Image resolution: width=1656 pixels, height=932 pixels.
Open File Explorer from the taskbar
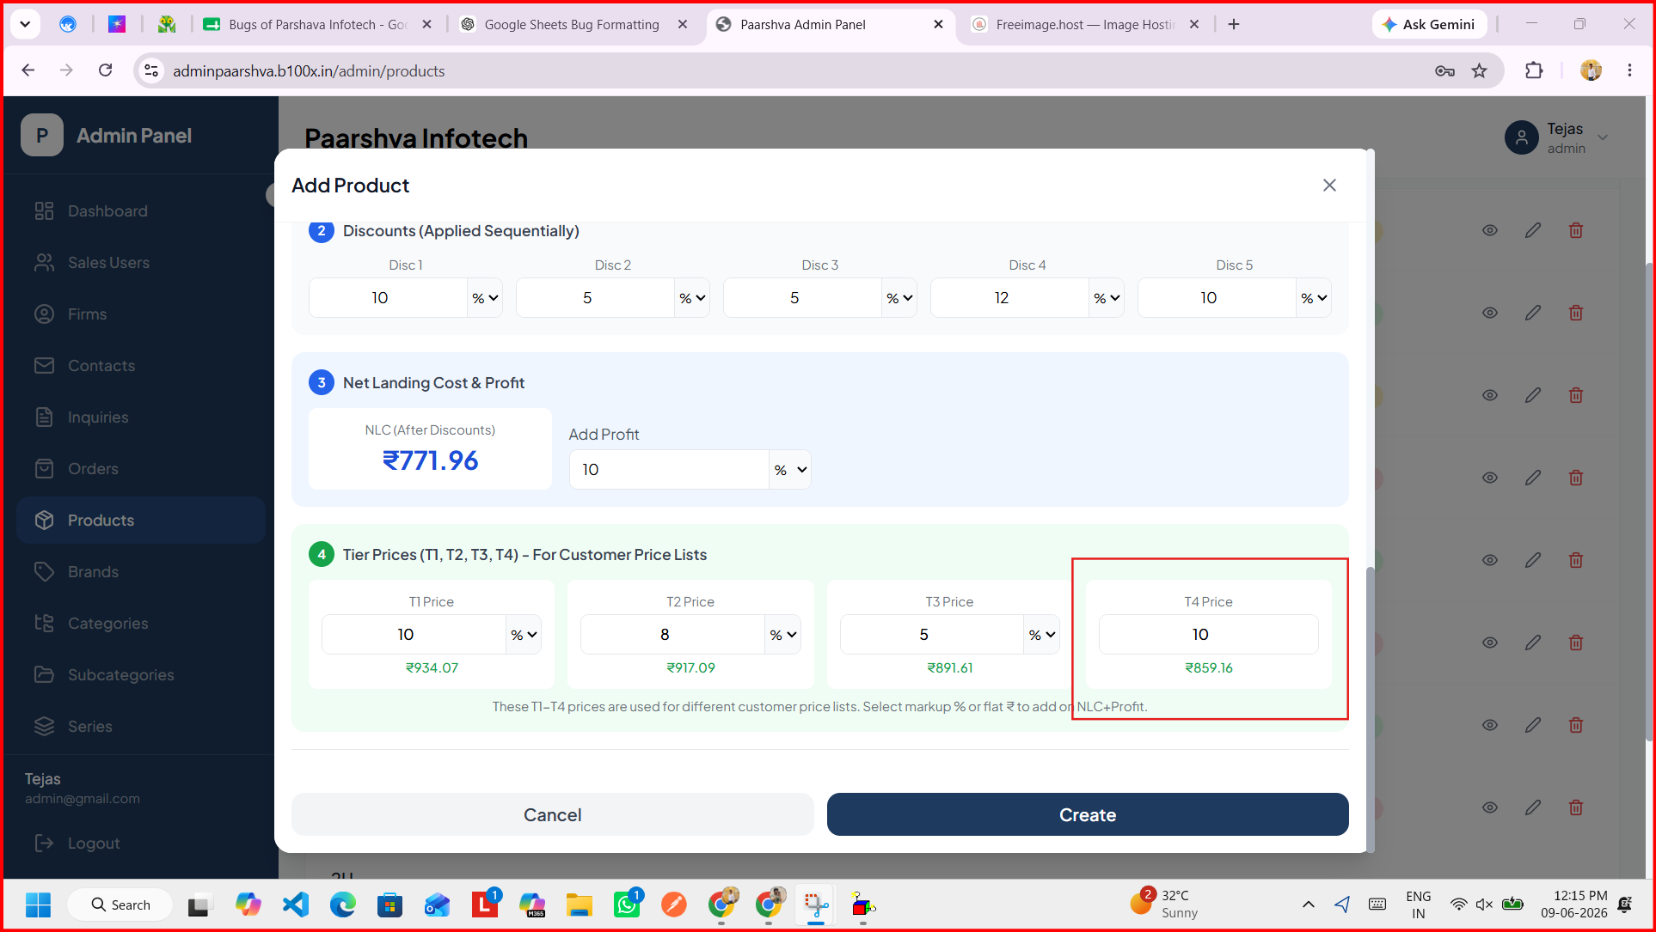point(580,905)
